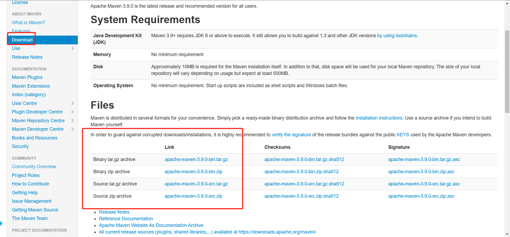
Task: Open the bin.zip.sha512 checksum link
Action: click(x=301, y=172)
